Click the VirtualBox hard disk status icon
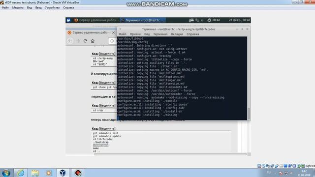The width and height of the screenshot is (315, 177). (x=259, y=166)
